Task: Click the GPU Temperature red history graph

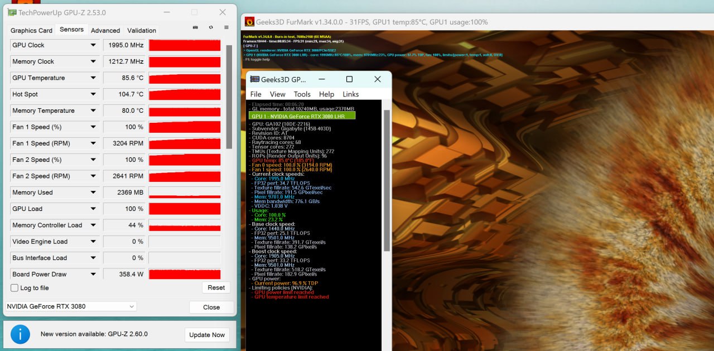Action: [x=185, y=78]
